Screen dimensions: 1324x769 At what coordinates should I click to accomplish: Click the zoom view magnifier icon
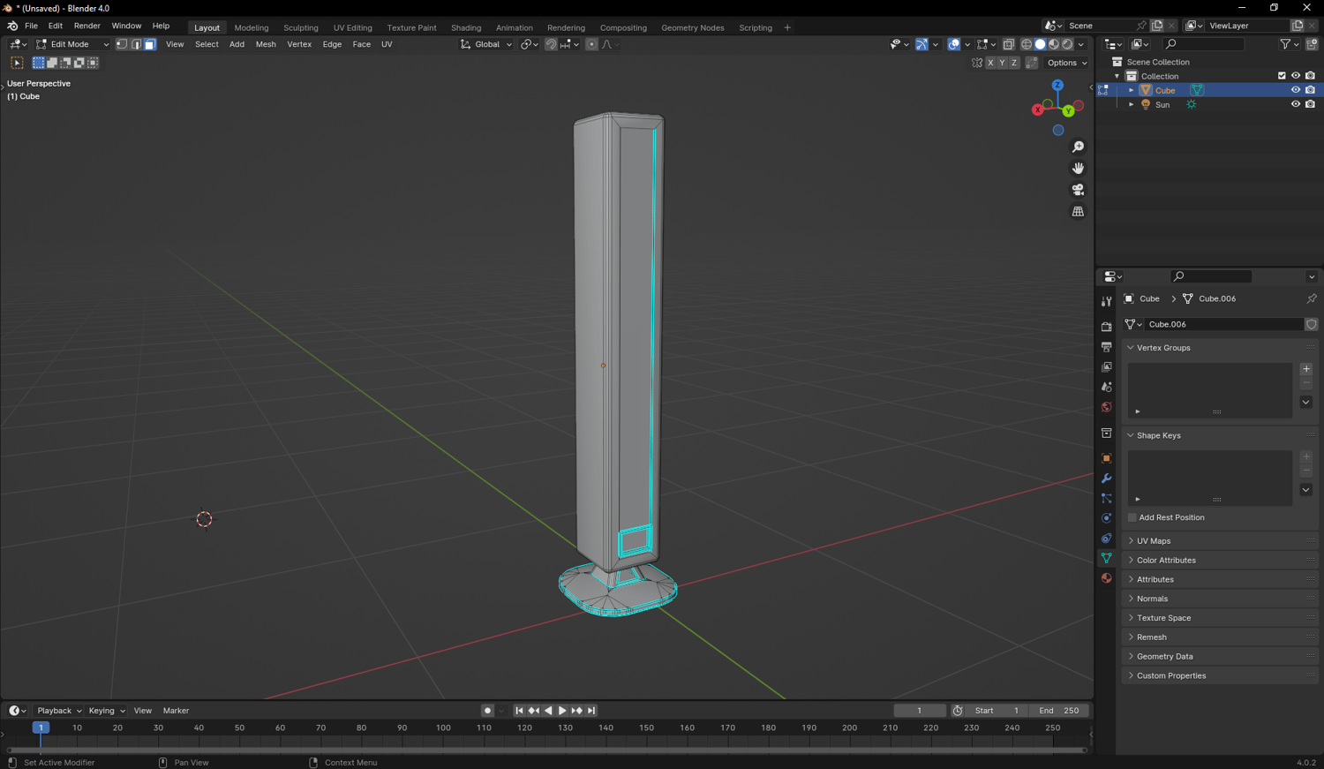1078,147
